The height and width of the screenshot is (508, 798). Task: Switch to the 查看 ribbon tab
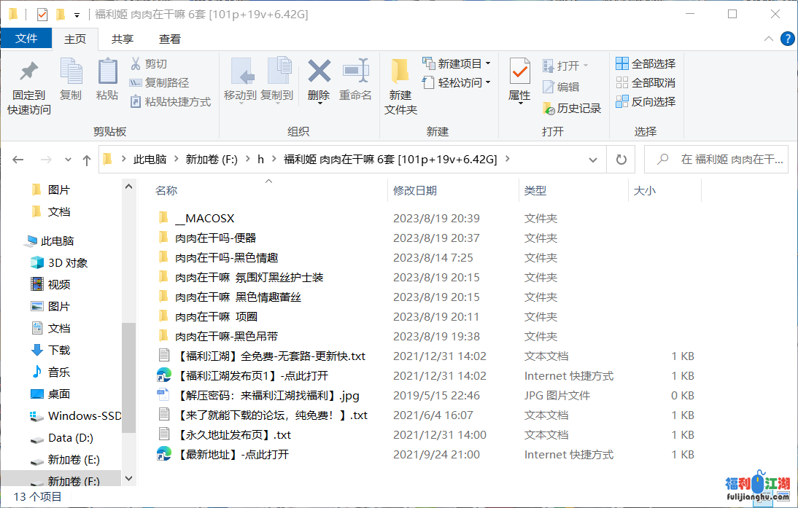click(170, 39)
